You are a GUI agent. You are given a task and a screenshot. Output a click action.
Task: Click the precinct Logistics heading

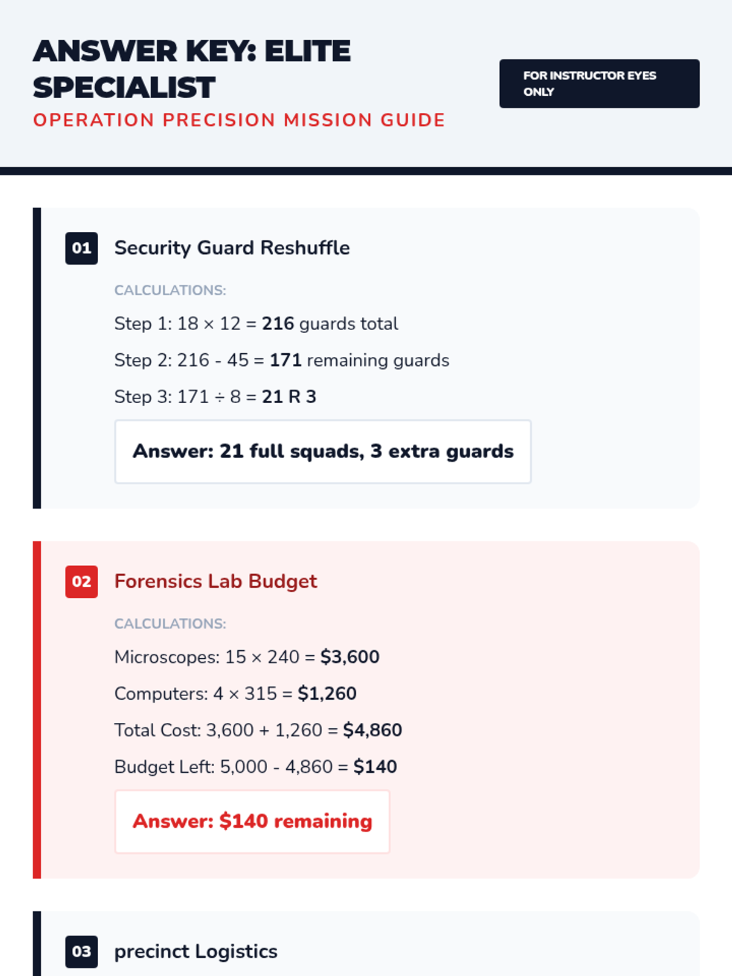coord(196,952)
